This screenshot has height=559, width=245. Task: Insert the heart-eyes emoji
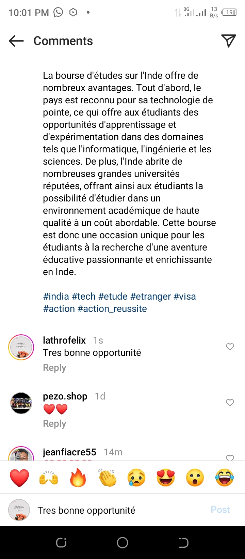coord(166,477)
